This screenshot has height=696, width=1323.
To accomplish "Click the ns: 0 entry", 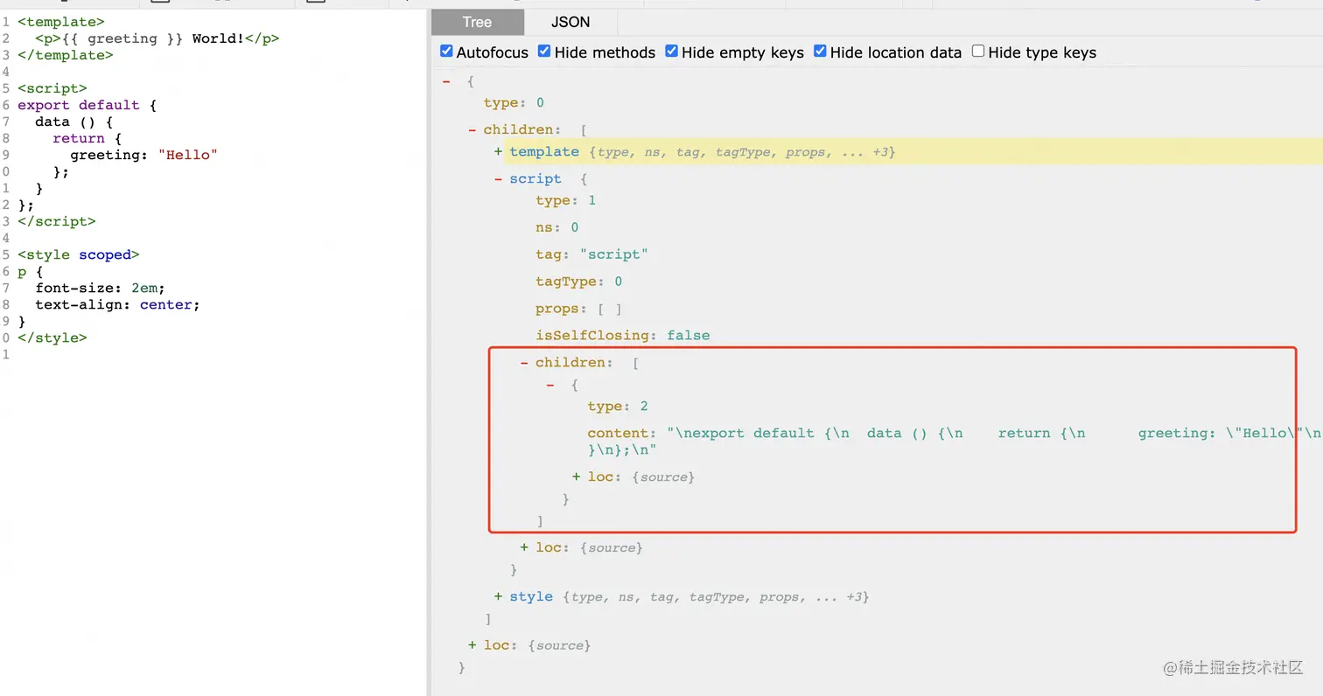I will point(557,227).
